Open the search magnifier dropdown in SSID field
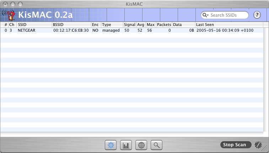This screenshot has height=153, width=269. point(206,15)
